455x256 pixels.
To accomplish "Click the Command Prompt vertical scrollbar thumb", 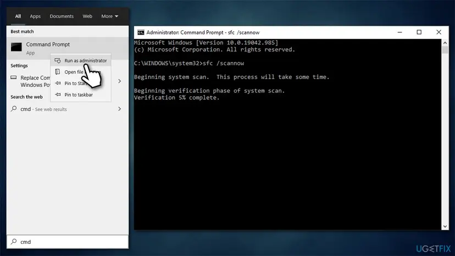I will coord(445,50).
